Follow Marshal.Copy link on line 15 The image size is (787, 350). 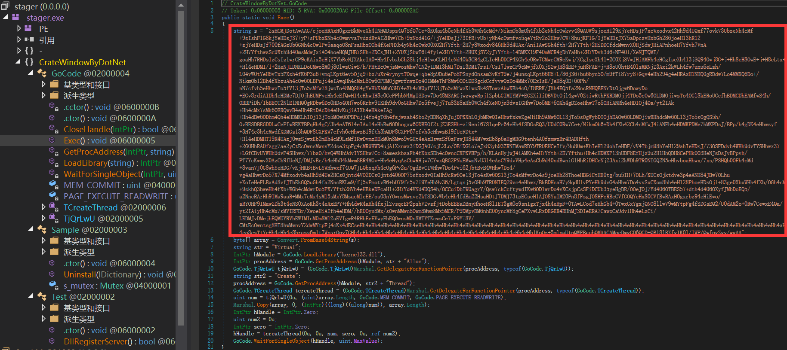tap(251, 304)
